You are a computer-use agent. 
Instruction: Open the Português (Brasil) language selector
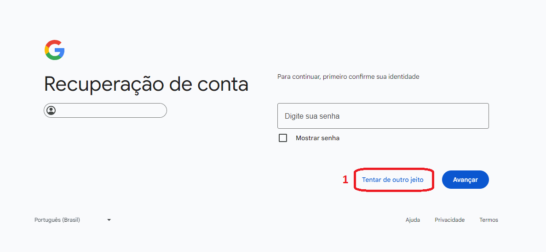coord(57,220)
